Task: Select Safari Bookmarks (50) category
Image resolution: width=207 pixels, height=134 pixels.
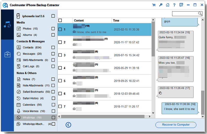Action: pyautogui.click(x=33, y=92)
